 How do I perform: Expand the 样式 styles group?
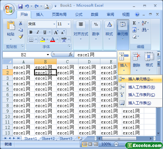point(109,34)
